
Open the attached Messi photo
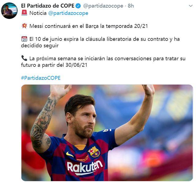[x=107, y=133]
